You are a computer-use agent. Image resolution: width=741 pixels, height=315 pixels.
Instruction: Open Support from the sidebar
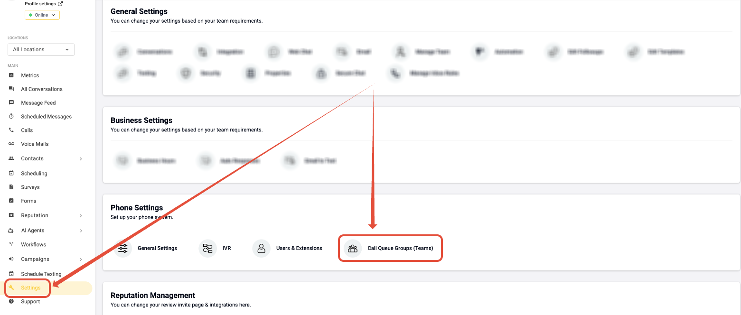coord(30,302)
